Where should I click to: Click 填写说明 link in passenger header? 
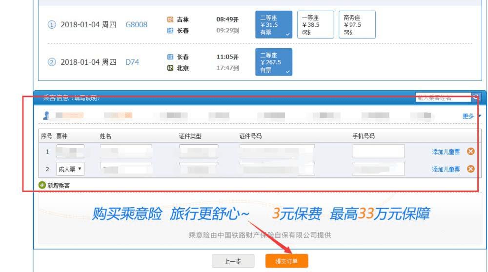click(x=87, y=98)
